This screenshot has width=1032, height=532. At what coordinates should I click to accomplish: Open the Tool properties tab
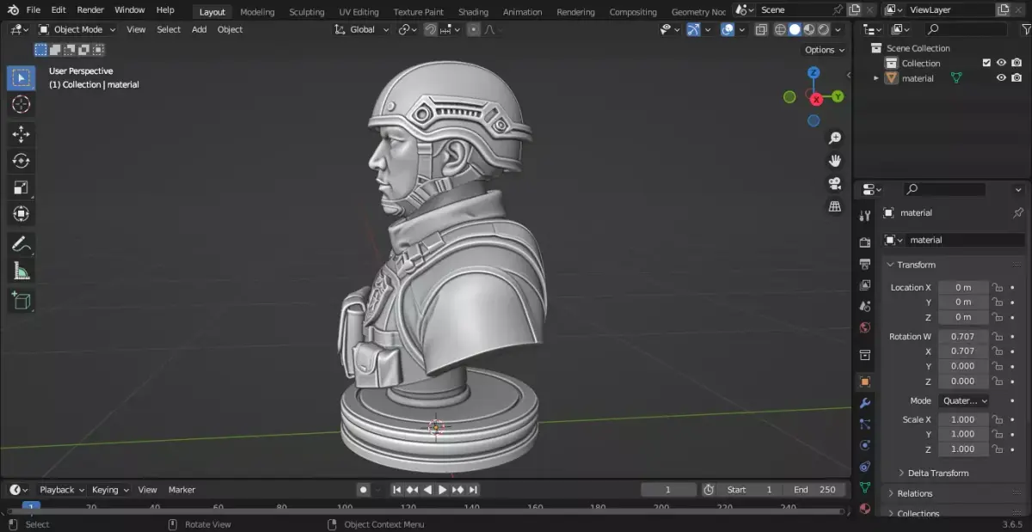tap(865, 217)
